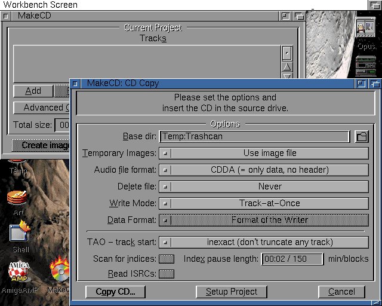Click the MakeCD main window depth gadget
The image size is (382, 306).
299,16
